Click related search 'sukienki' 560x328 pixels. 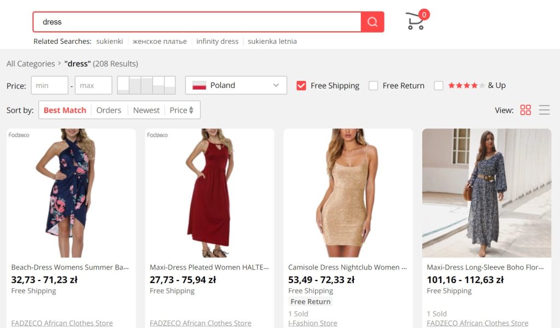click(x=109, y=42)
